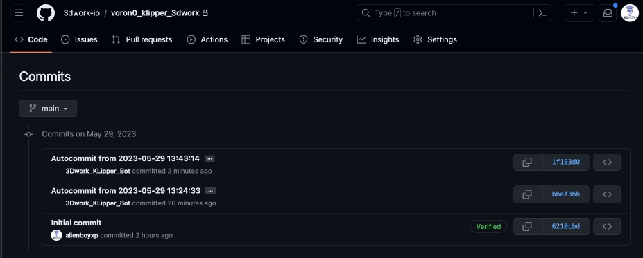Copy the full SHA for commit 1f183d0
The image size is (643, 258).
click(527, 162)
